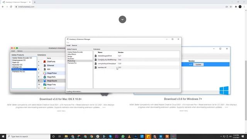Screen dimensions: 247x139
Task: Click the DiskFonts icon in Mac preview
Action: click(x=45, y=62)
